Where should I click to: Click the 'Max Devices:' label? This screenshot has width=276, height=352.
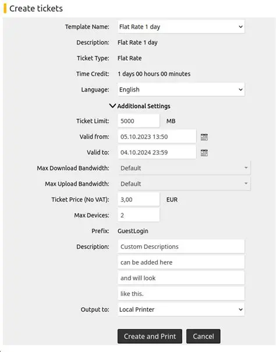coord(91,215)
